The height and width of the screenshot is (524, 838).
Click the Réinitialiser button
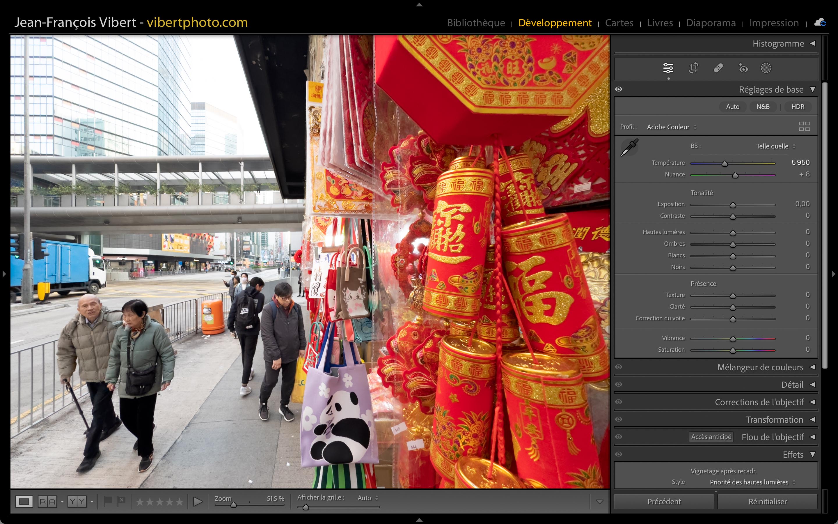click(x=767, y=502)
